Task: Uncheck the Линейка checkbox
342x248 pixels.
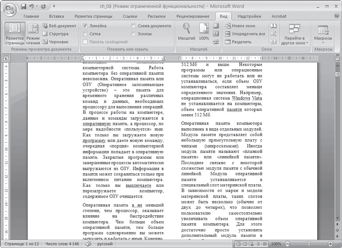Action: (x=85, y=25)
